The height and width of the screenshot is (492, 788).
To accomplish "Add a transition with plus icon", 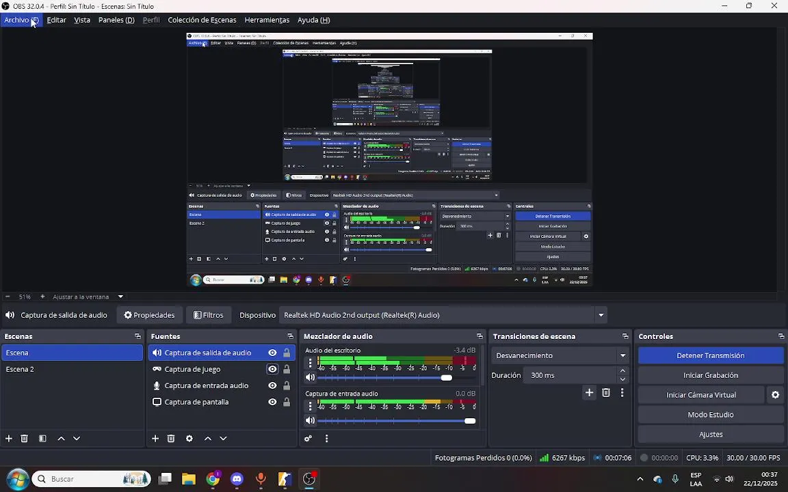I will click(590, 393).
